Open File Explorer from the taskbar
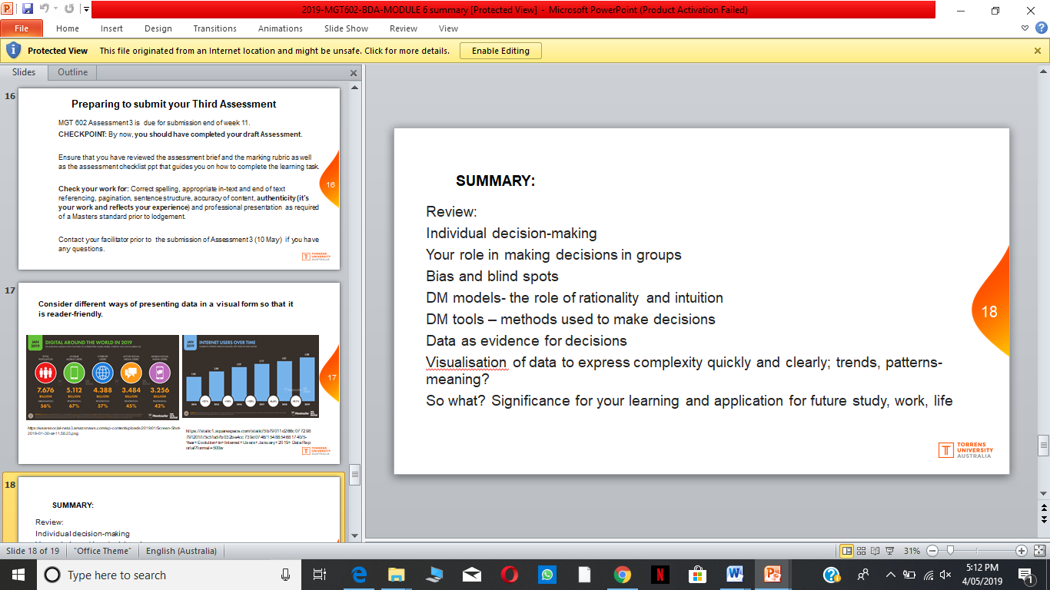 click(x=396, y=575)
